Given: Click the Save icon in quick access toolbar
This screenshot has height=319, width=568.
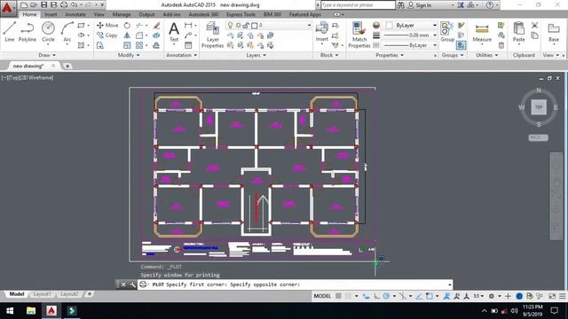Looking at the screenshot, I should [43, 4].
